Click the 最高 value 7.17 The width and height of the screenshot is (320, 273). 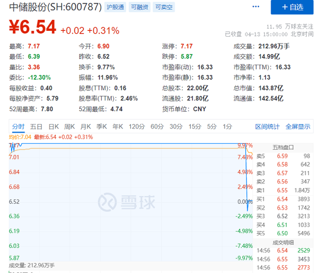[x=34, y=46]
